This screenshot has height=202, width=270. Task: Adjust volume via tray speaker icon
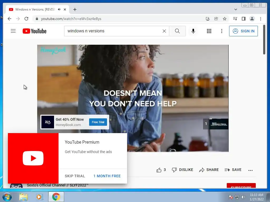[x=243, y=197]
